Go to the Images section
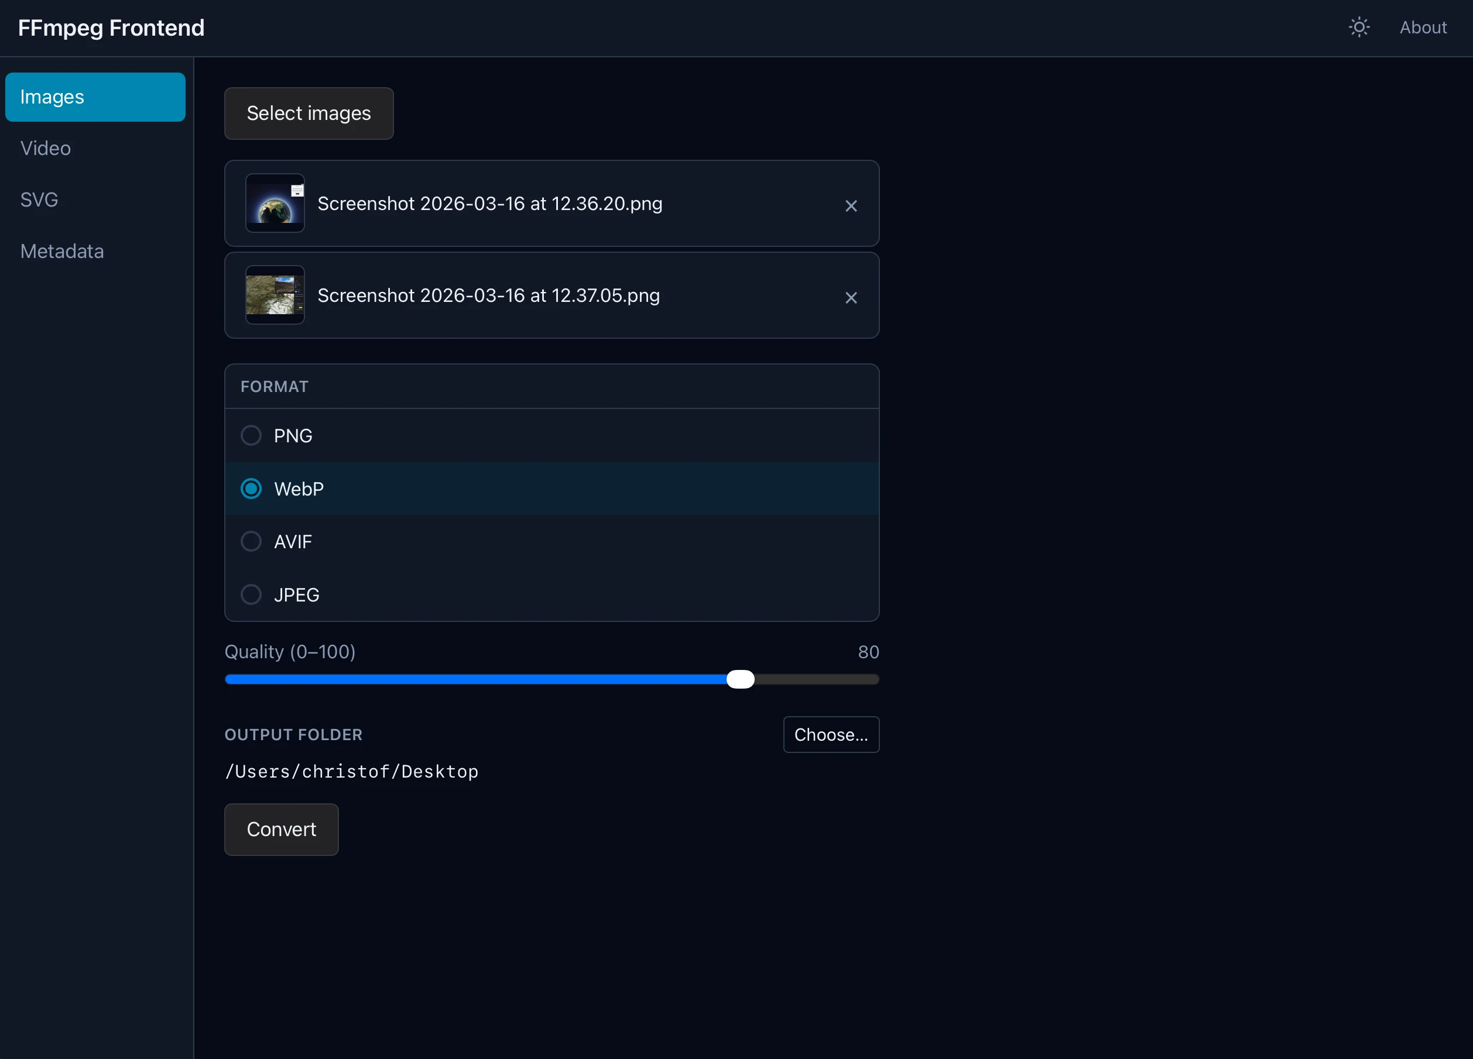Image resolution: width=1473 pixels, height=1059 pixels. click(52, 97)
